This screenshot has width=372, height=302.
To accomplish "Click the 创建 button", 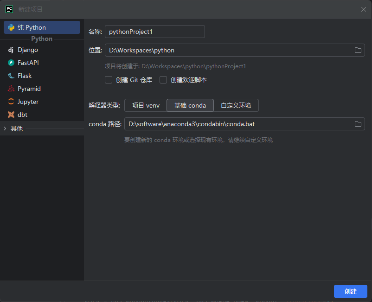I will point(350,291).
